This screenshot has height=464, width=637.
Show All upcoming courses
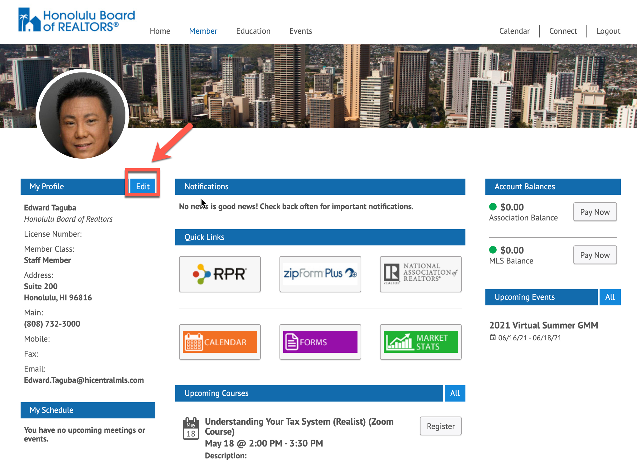pos(455,393)
